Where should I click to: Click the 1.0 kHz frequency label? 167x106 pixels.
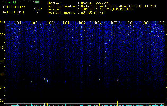tap(2, 48)
